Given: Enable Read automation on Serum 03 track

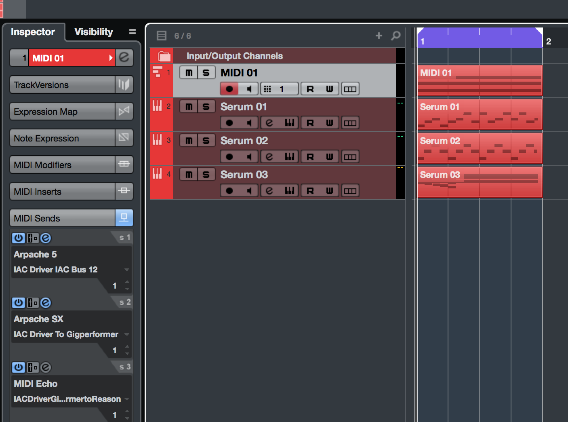Looking at the screenshot, I should tap(310, 191).
